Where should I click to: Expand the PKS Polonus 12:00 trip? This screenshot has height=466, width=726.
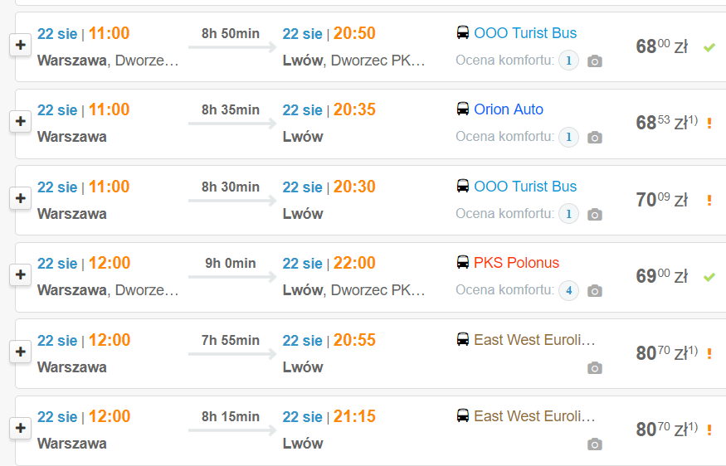pos(21,275)
